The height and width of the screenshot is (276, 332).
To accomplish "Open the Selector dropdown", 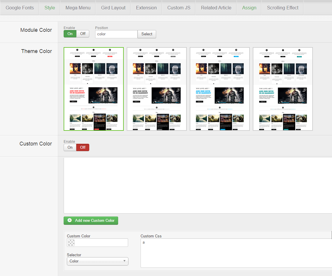I will coord(98,261).
